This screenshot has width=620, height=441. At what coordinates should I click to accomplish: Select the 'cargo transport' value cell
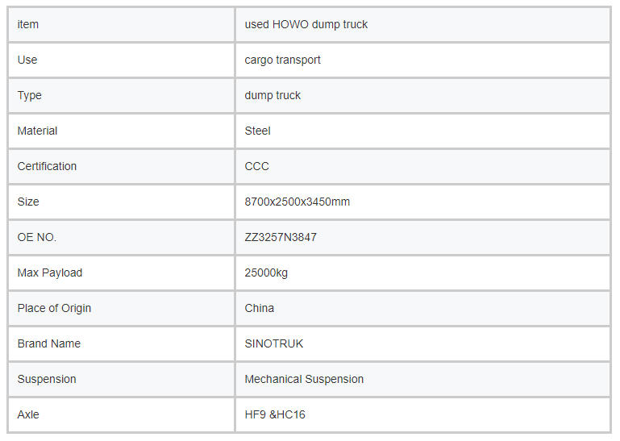(x=283, y=60)
